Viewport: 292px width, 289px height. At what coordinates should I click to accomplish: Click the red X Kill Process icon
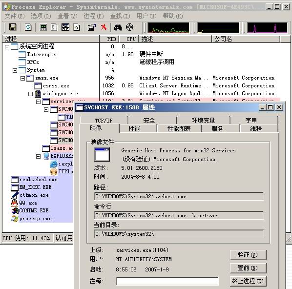104,27
